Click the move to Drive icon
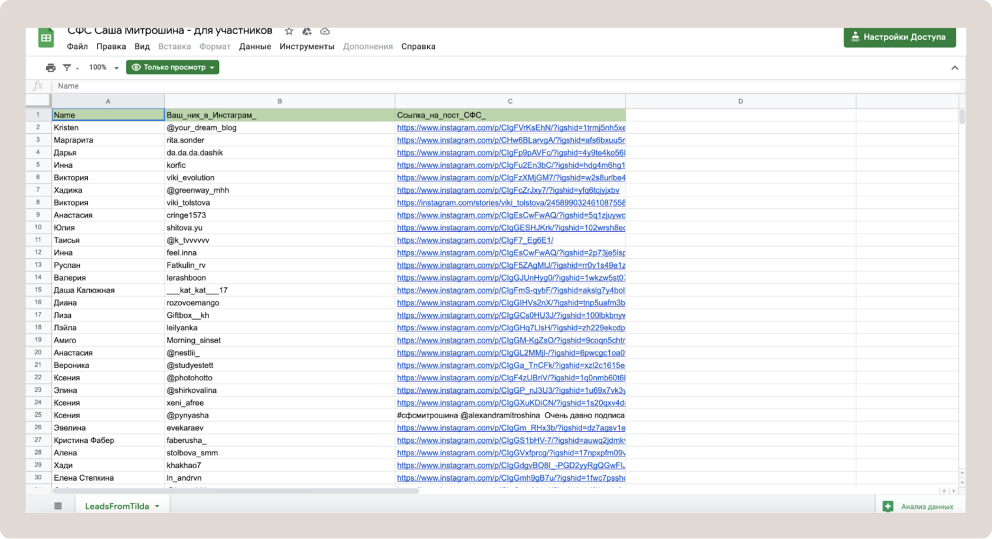 click(306, 31)
